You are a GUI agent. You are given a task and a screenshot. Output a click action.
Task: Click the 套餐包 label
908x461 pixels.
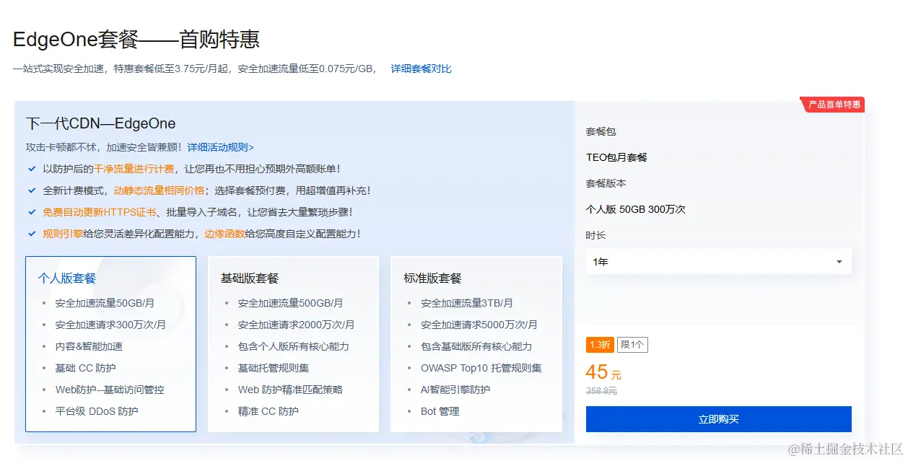(x=601, y=131)
